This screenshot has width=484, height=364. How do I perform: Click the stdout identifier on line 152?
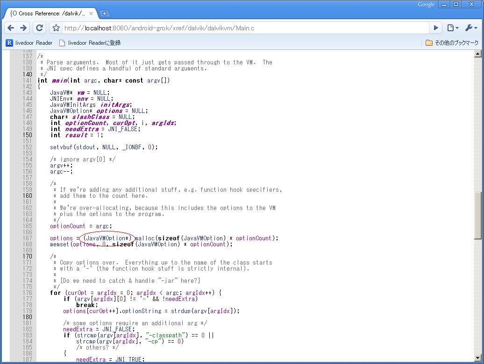pos(85,147)
